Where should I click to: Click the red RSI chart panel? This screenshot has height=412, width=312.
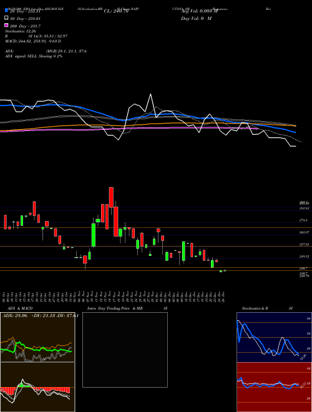click(274, 387)
